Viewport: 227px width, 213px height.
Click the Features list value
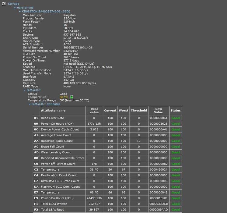[x=88, y=67]
